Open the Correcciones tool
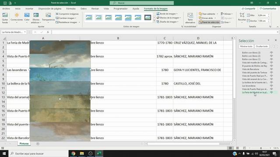This screenshot has height=157, width=280. pyautogui.click(x=17, y=18)
